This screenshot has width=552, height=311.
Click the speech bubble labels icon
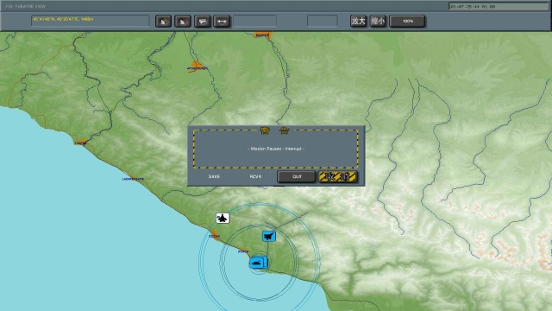pyautogui.click(x=202, y=21)
